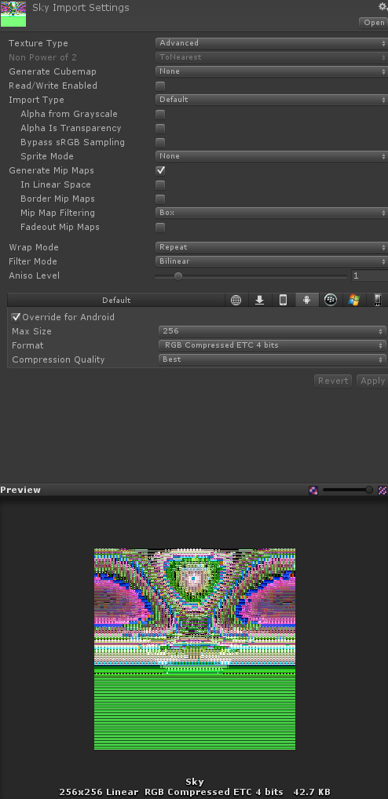
Task: Select the Web platform globe icon tab
Action: (236, 300)
